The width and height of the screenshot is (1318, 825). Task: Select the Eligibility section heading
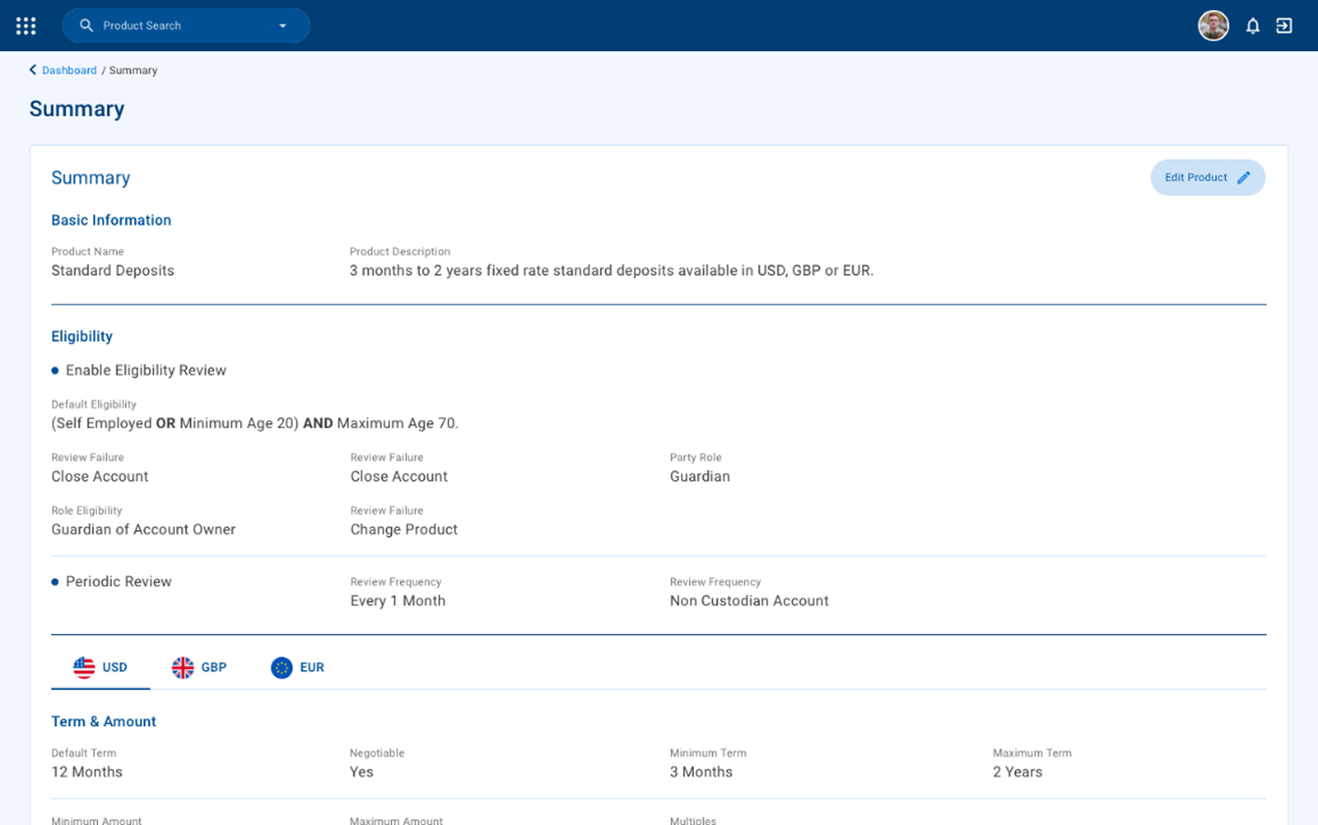(x=81, y=336)
